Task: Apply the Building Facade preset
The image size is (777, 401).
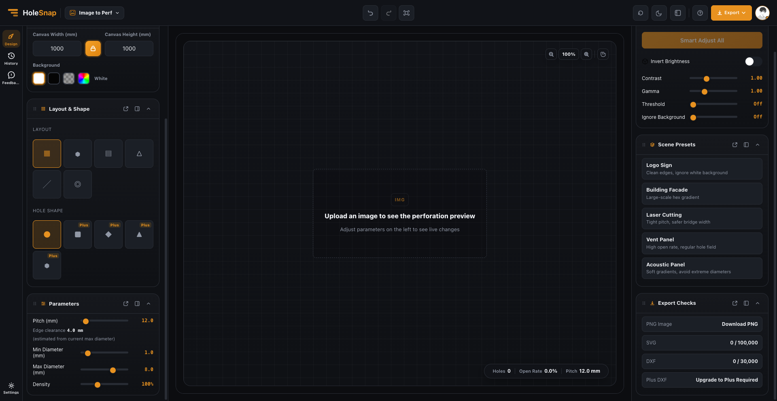Action: (x=702, y=193)
